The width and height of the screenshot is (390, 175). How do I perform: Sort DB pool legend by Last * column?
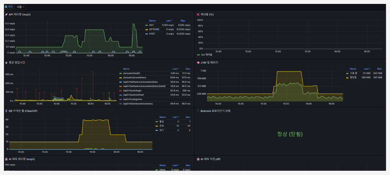coord(176,117)
